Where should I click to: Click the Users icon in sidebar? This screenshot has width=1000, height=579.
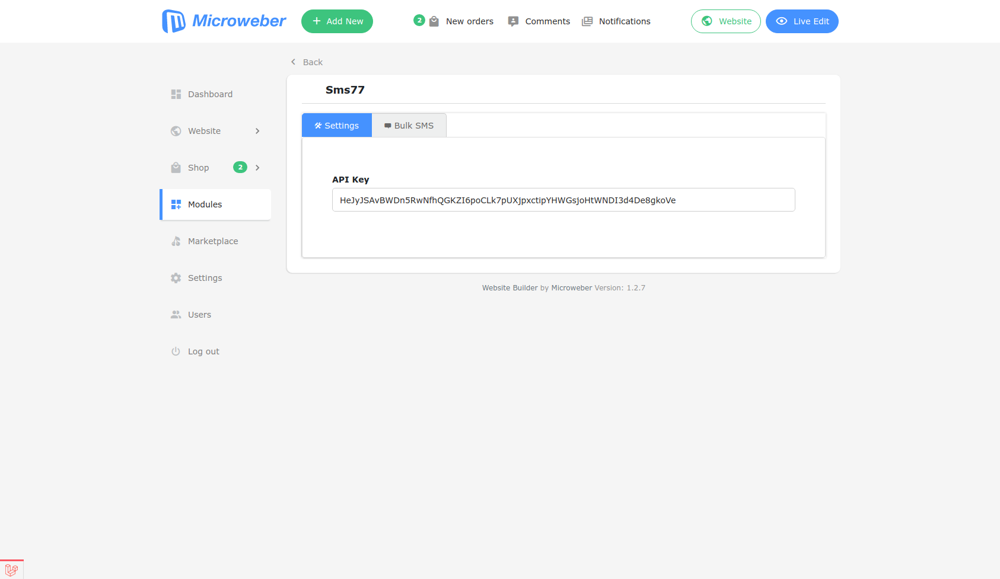[176, 315]
